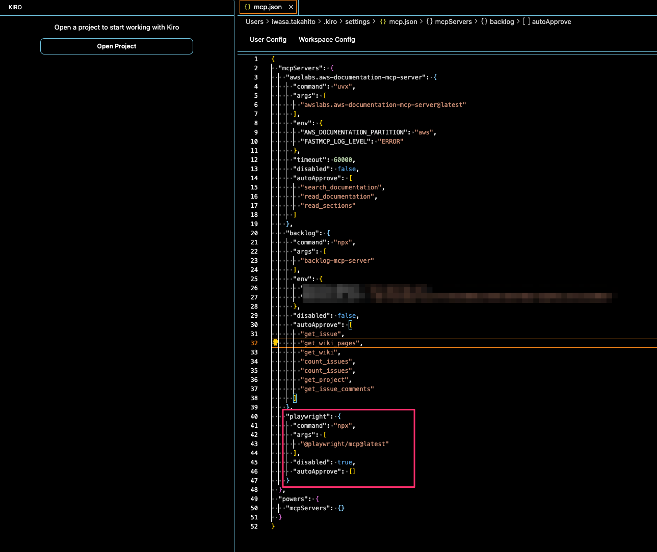Open the Users breadcrumb segment
The height and width of the screenshot is (552, 657).
(x=254, y=22)
